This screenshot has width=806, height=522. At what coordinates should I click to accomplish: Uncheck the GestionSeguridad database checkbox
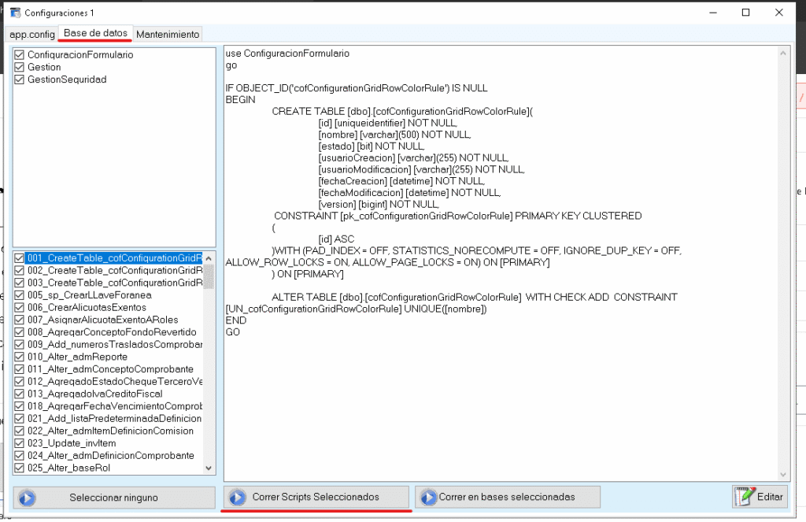pyautogui.click(x=20, y=80)
